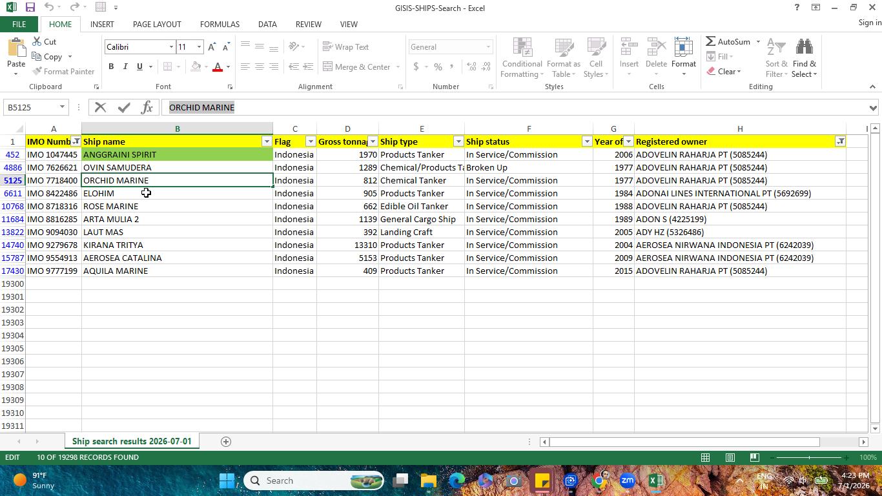Screen dimensions: 882x496
Task: Confirm the formula bar entry
Action: coord(124,107)
